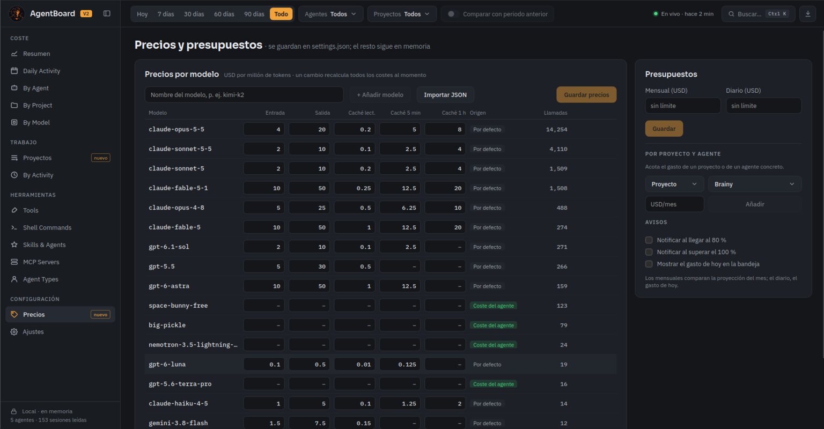Click the download export icon

tap(807, 14)
